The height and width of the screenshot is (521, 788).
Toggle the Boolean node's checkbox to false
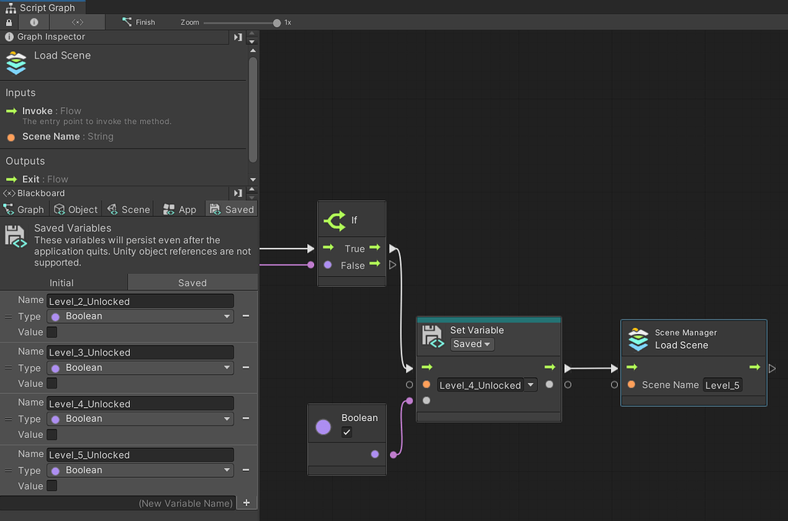[x=347, y=432]
